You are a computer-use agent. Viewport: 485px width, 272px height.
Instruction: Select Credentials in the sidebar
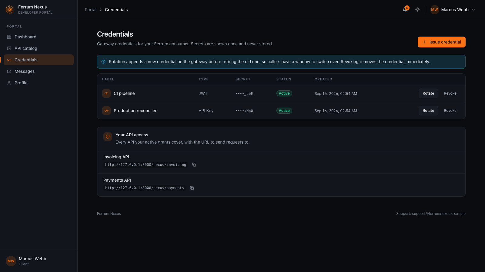click(x=38, y=60)
